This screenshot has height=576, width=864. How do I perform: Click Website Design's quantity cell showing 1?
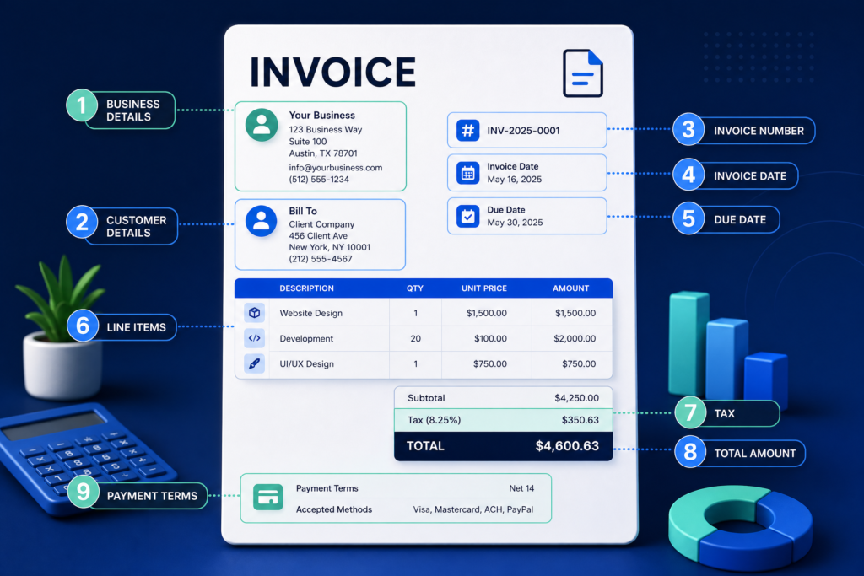click(x=415, y=313)
